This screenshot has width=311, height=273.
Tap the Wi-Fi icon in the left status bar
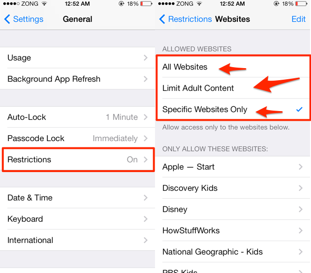tap(45, 3)
